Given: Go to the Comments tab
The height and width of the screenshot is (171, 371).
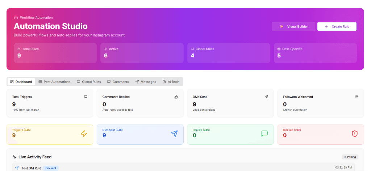Looking at the screenshot, I should point(118,82).
